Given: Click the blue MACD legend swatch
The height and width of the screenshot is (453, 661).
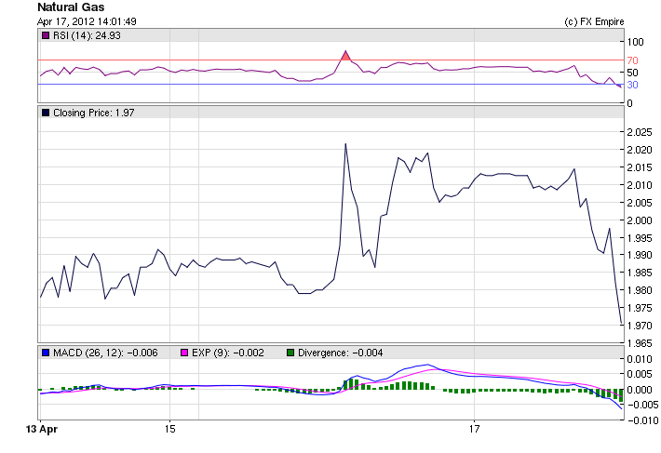Looking at the screenshot, I should [46, 353].
